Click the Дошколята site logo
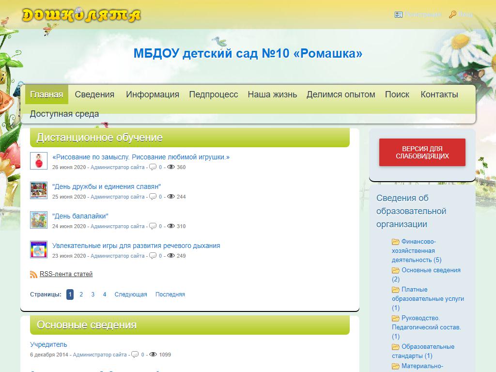The image size is (496, 372). (x=81, y=15)
